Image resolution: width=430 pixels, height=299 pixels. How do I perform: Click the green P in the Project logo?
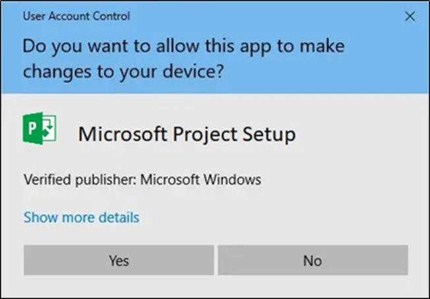click(32, 128)
